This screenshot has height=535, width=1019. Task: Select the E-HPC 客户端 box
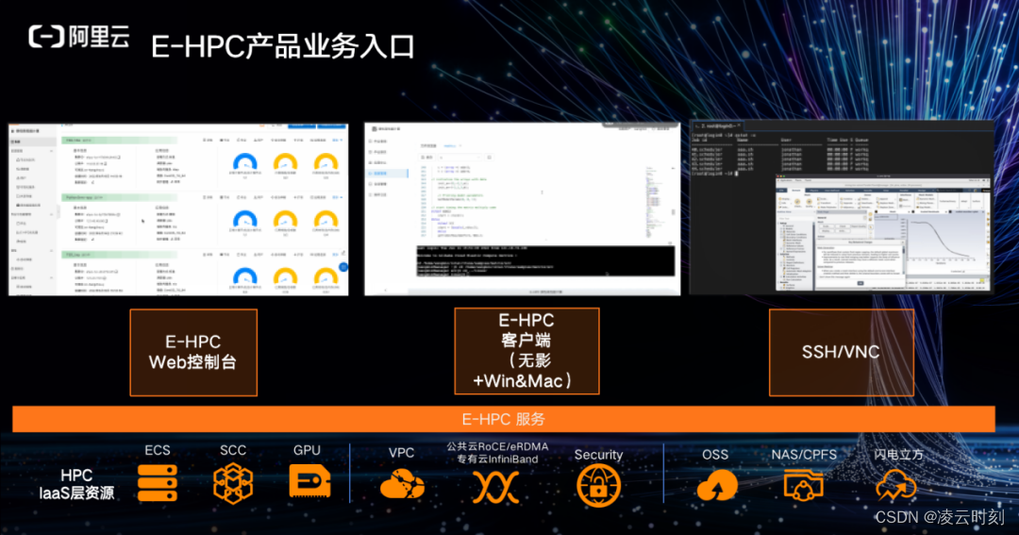click(526, 351)
